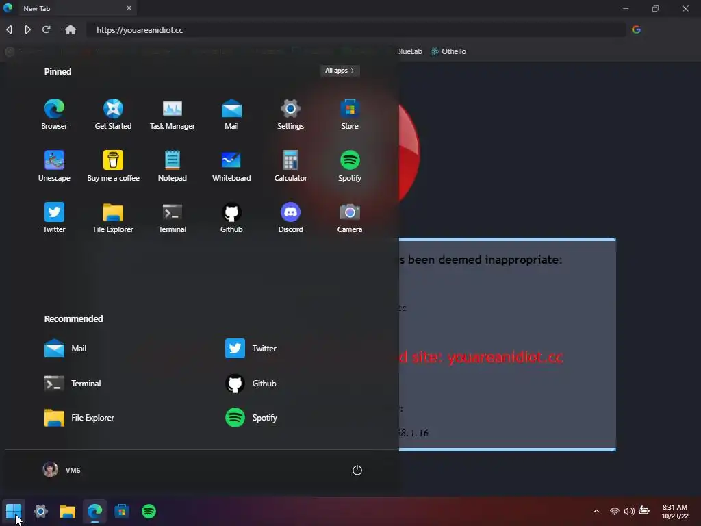Launch the Whiteboard app

coord(231,166)
